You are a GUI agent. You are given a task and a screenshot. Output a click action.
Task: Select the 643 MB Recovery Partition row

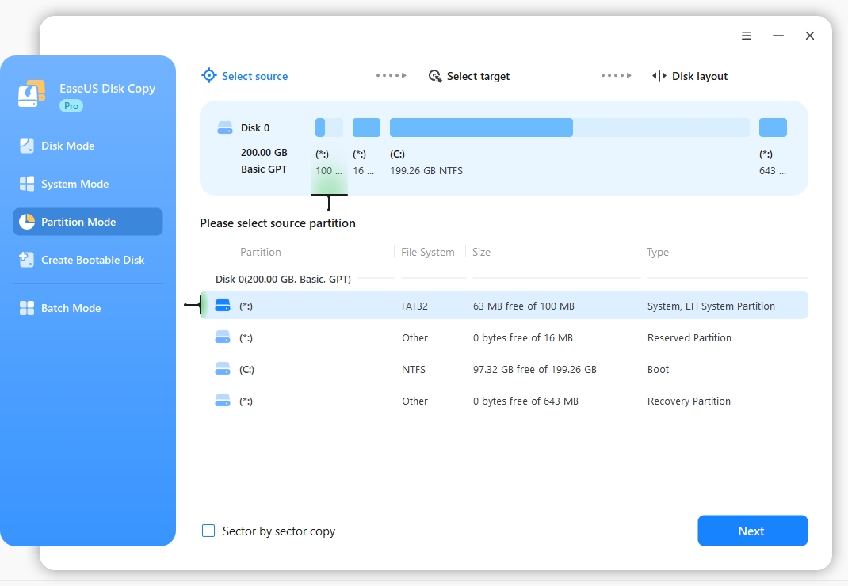507,401
